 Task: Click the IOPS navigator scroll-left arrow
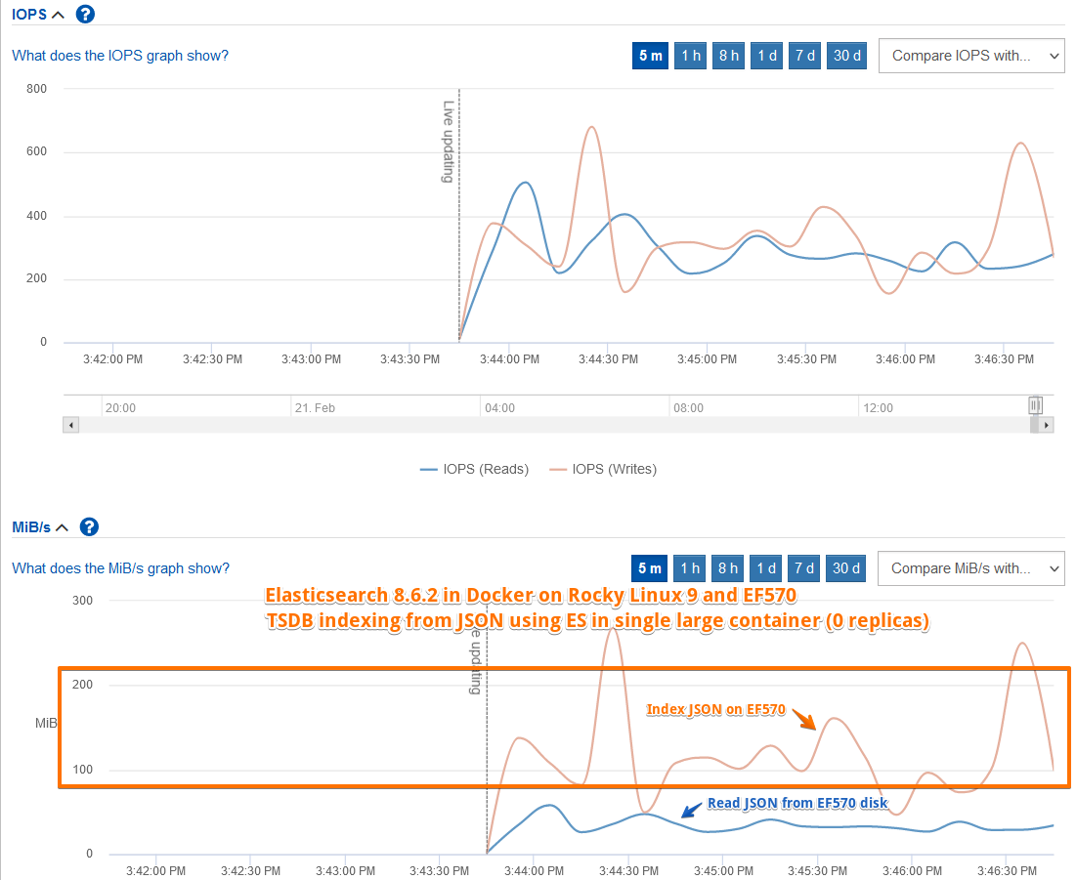(70, 425)
